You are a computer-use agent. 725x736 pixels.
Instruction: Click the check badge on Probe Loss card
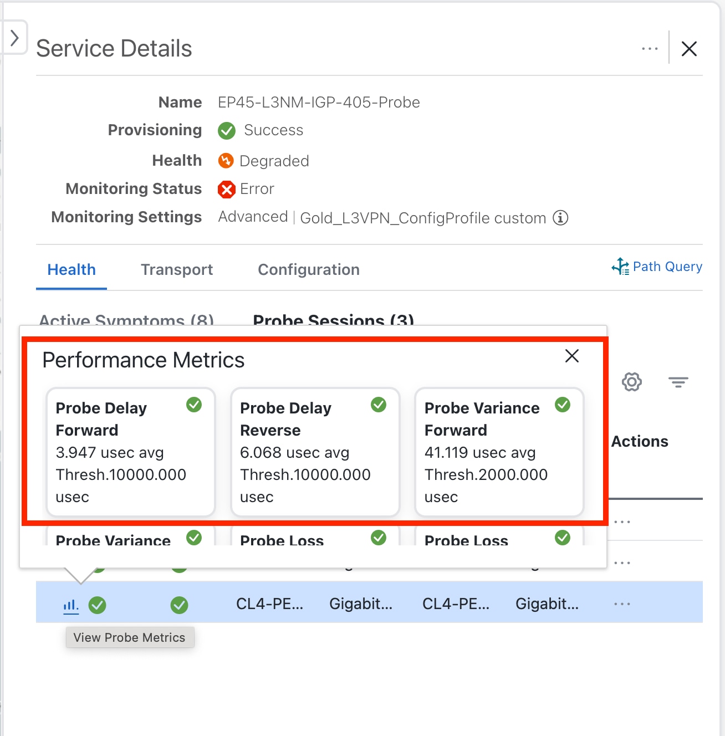(379, 538)
